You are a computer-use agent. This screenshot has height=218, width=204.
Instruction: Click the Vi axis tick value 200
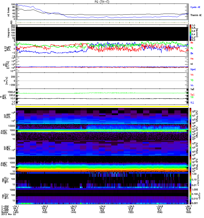coord(13,77)
